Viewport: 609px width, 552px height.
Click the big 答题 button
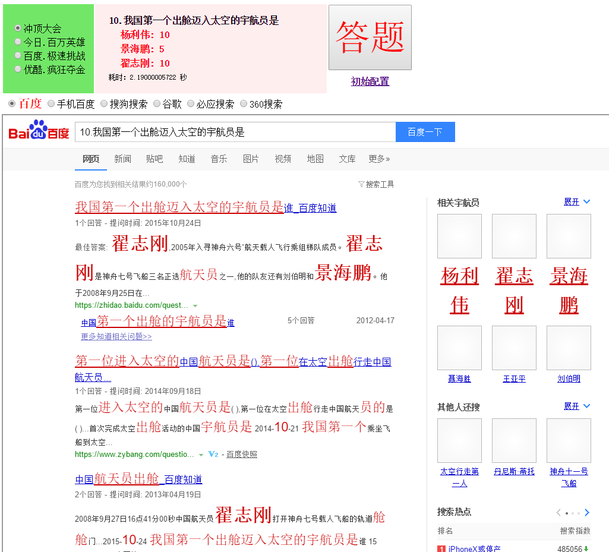pyautogui.click(x=370, y=37)
